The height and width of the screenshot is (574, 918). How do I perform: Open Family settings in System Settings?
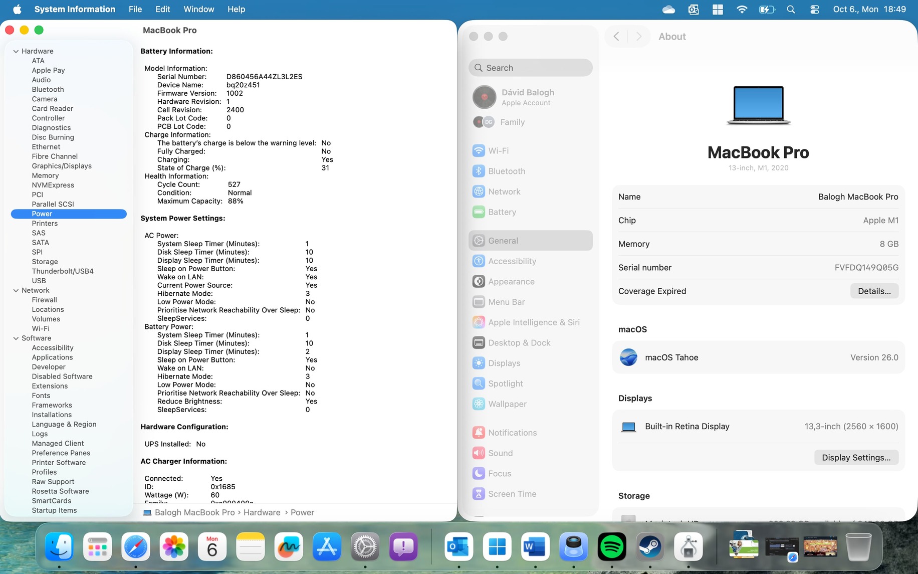click(x=531, y=122)
